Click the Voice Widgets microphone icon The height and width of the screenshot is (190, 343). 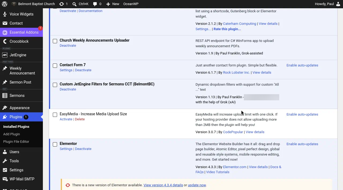pyautogui.click(x=5, y=14)
